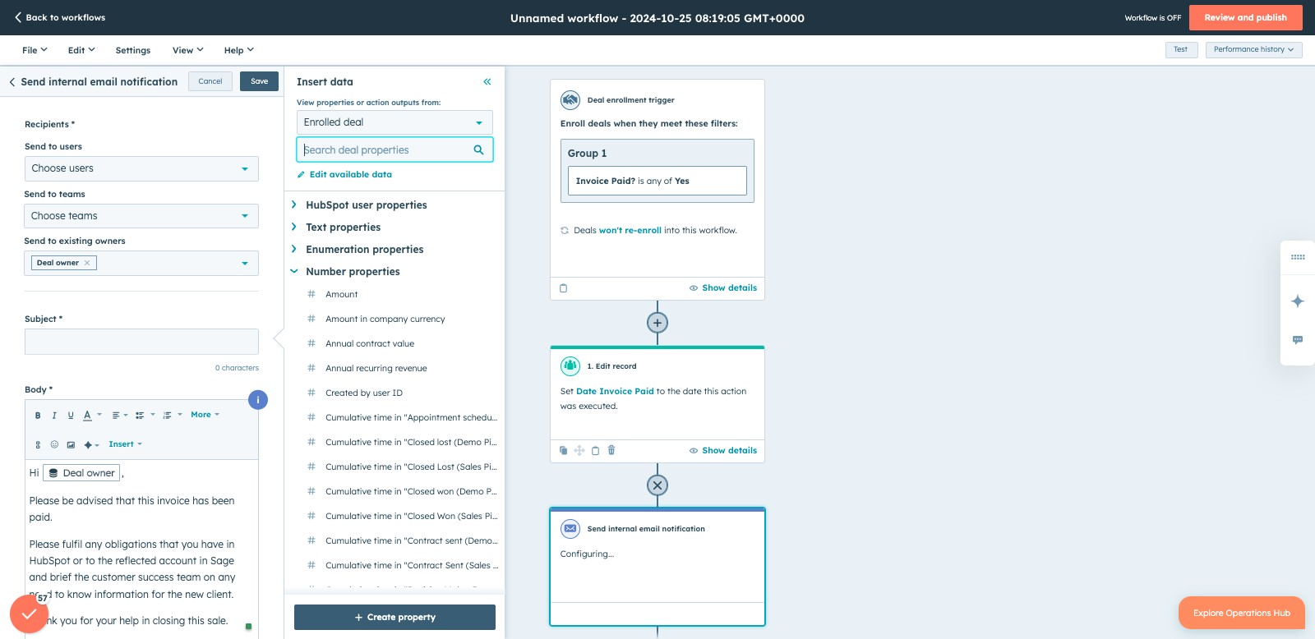The height and width of the screenshot is (639, 1315).
Task: Click the clone icon on Edit record card
Action: click(x=563, y=450)
